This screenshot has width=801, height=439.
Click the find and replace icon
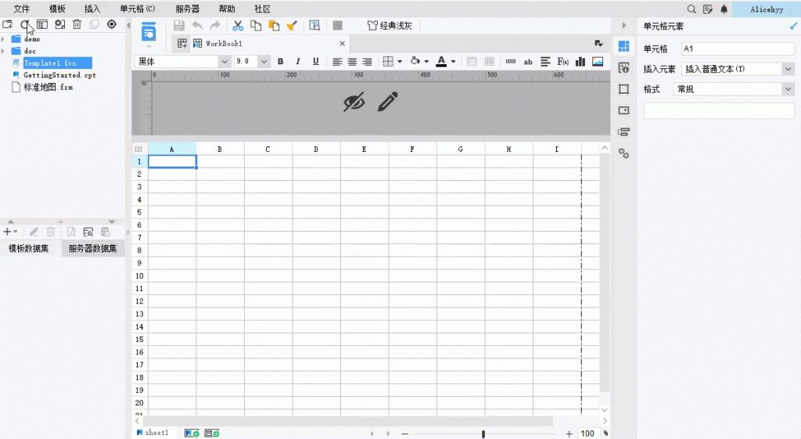pos(314,26)
